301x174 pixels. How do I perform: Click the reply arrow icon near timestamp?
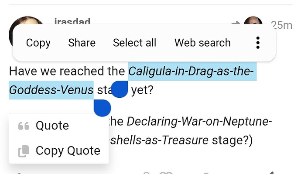[236, 23]
